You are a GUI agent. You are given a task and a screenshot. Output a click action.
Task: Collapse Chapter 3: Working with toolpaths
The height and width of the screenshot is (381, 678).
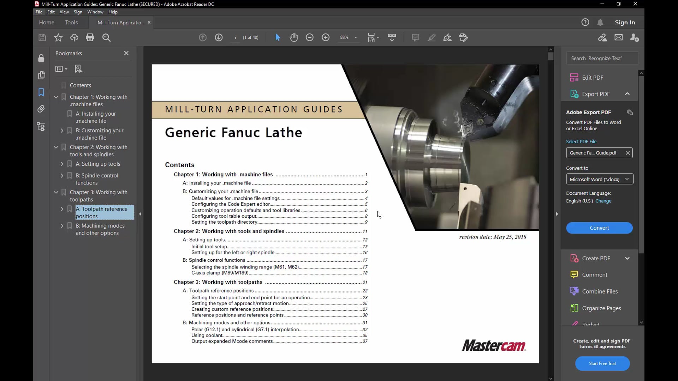pyautogui.click(x=56, y=192)
